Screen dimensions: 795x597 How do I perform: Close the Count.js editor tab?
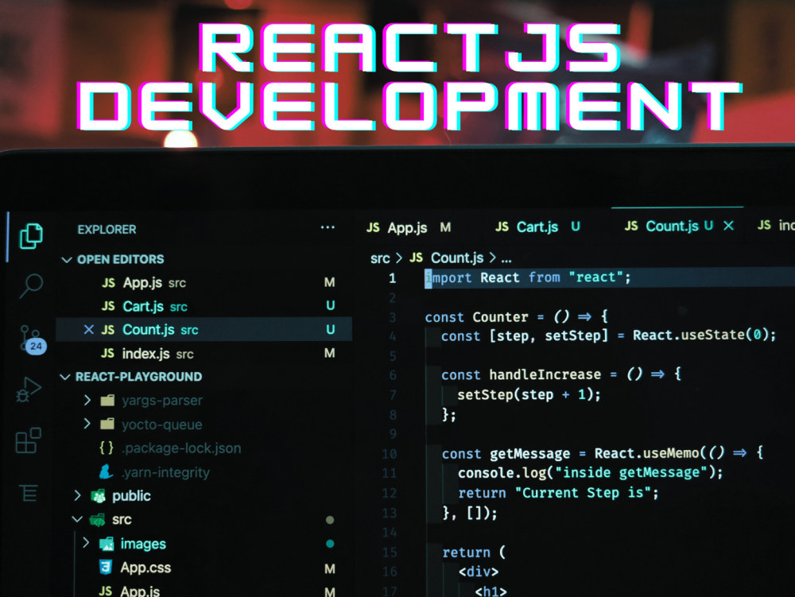pos(728,226)
